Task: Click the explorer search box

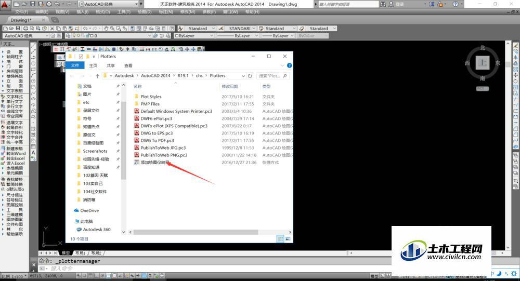Action: (x=272, y=76)
